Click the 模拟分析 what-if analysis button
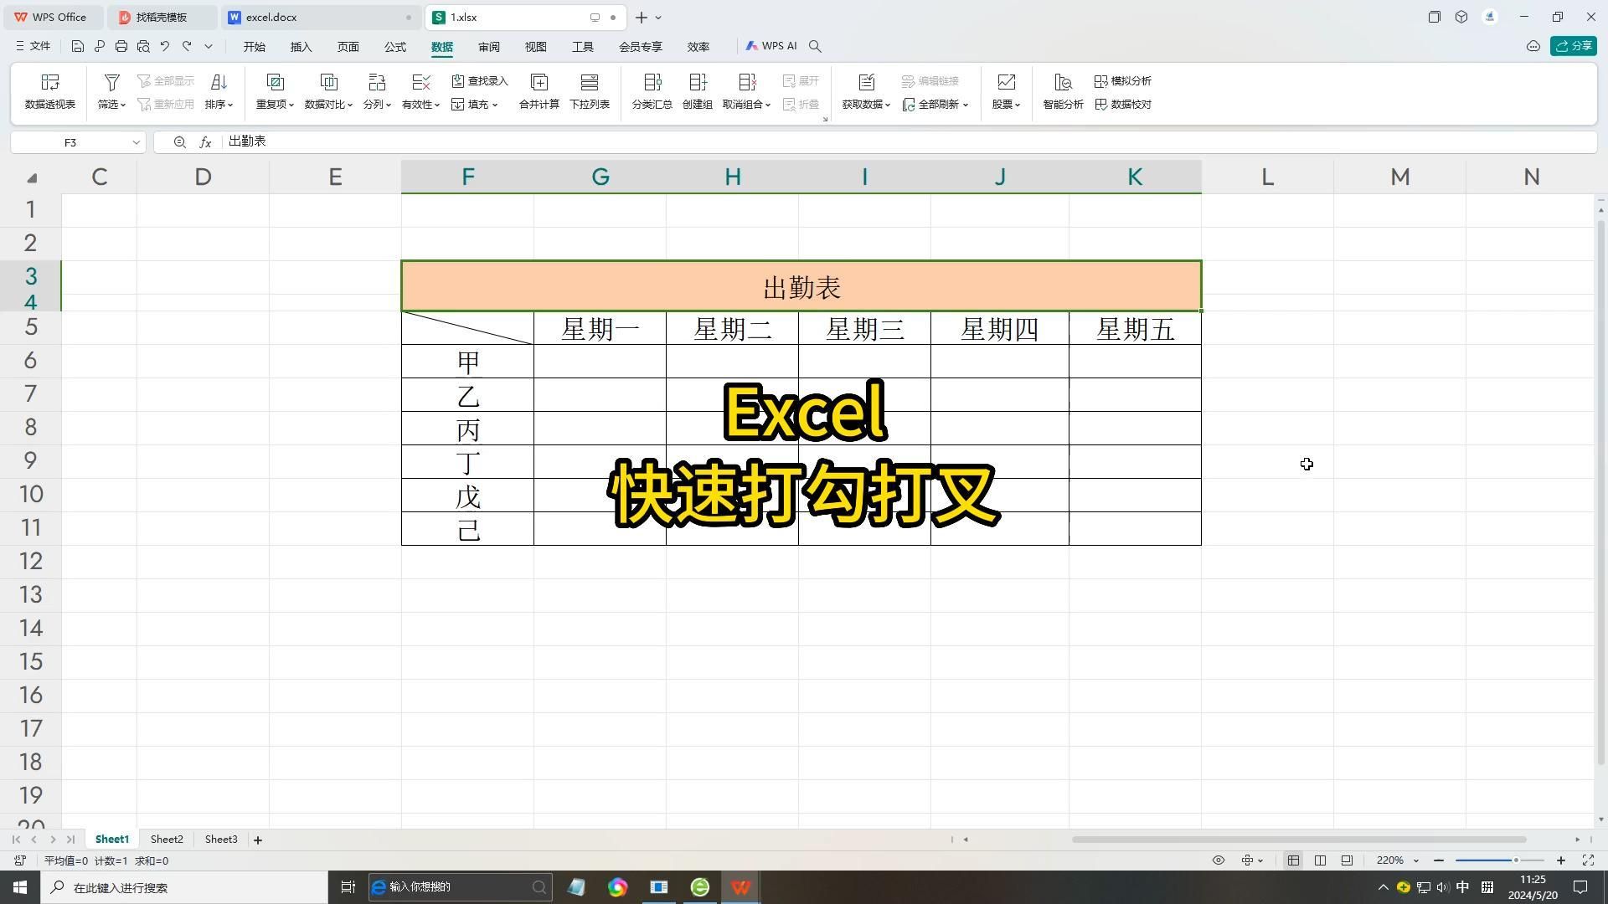1608x904 pixels. pos(1123,81)
